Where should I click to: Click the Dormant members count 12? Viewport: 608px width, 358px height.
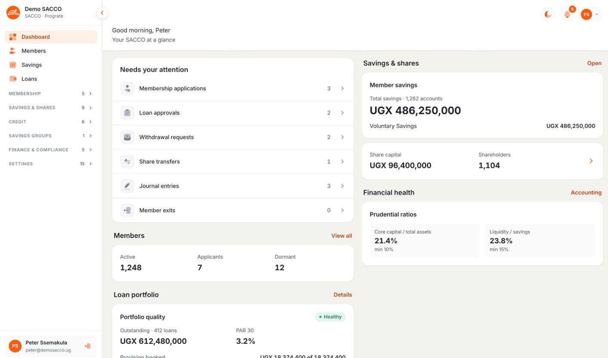[279, 268]
